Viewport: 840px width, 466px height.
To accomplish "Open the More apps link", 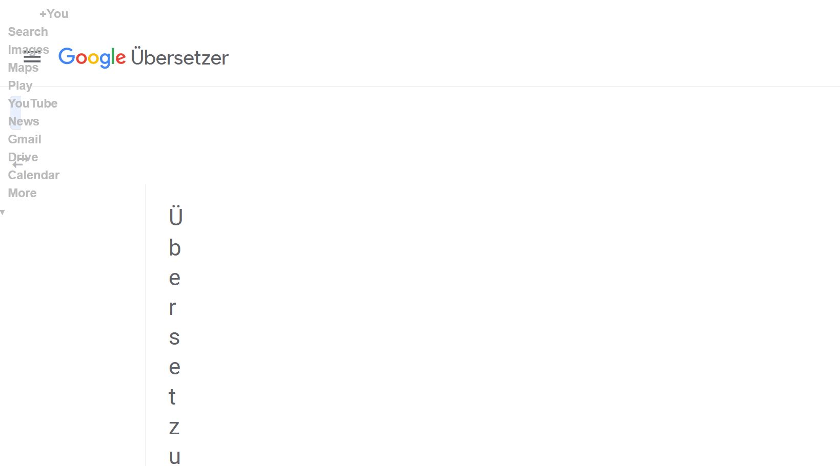I will click(x=22, y=193).
